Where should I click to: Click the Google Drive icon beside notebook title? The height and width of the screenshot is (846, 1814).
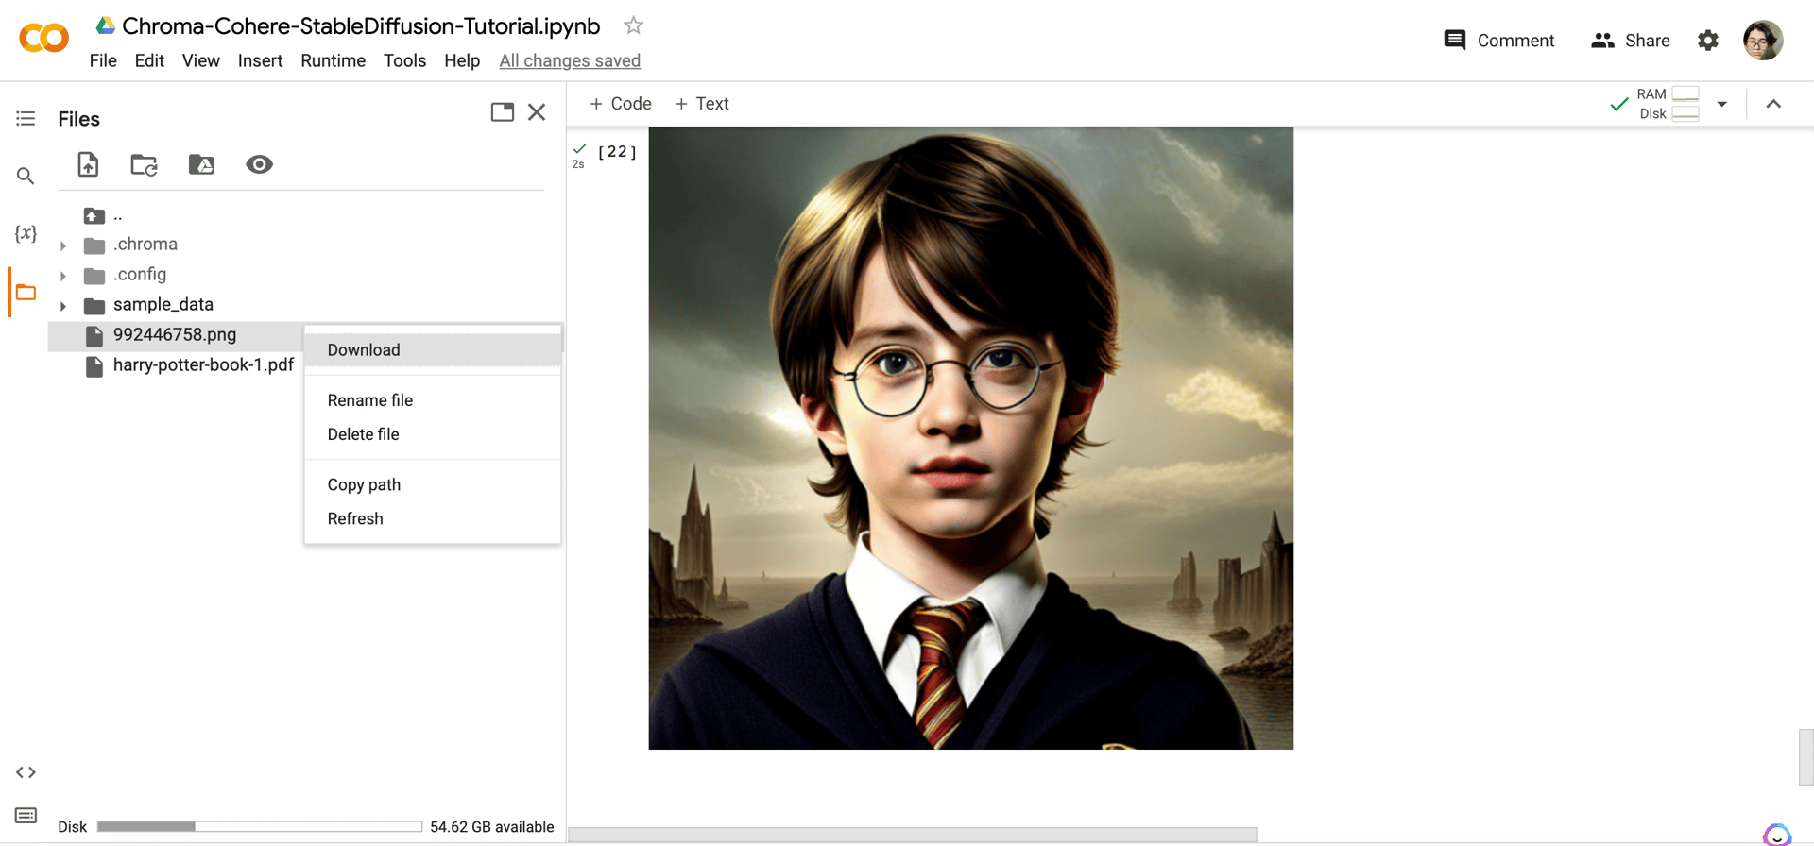pos(105,25)
